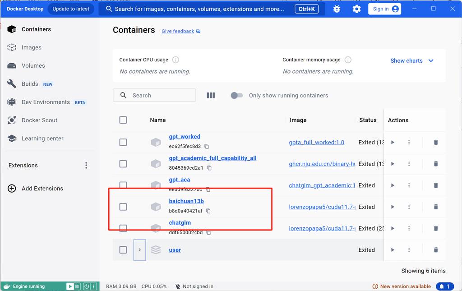Viewport: 462px width, 291px height.
Task: Open the settings gear icon
Action: coord(356,9)
